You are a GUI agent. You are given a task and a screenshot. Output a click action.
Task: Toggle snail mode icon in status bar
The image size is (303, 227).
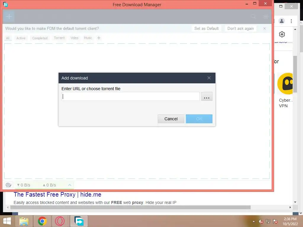point(9,185)
